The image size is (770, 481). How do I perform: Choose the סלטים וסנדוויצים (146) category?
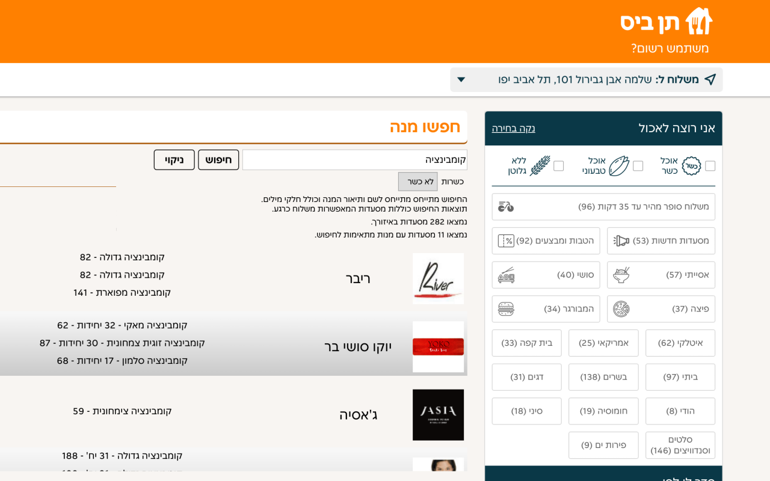point(680,446)
